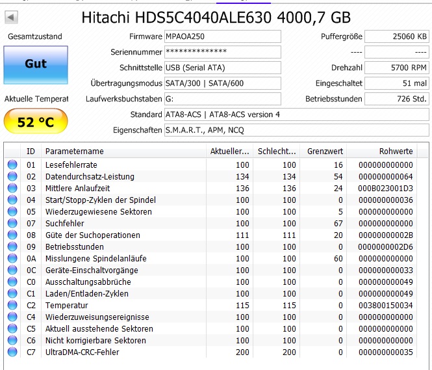Select the Nicht korrigierbare Sektoren parameter name
Screen dimensions: 432x370
95,341
